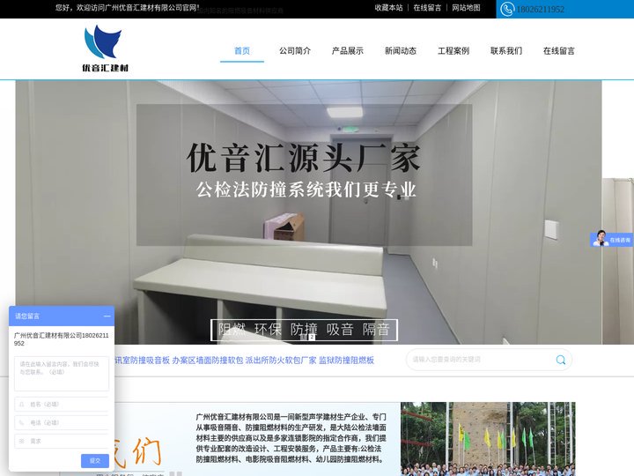
Task: Click the main banner image 优音汇源头厂家
Action: pyautogui.click(x=308, y=212)
